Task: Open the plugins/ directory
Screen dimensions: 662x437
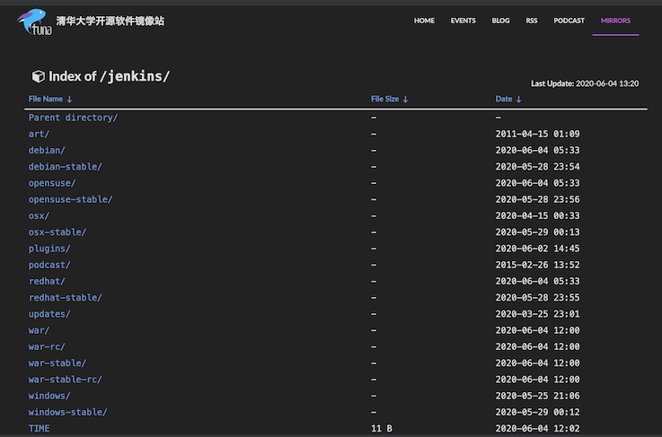Action: pyautogui.click(x=49, y=249)
